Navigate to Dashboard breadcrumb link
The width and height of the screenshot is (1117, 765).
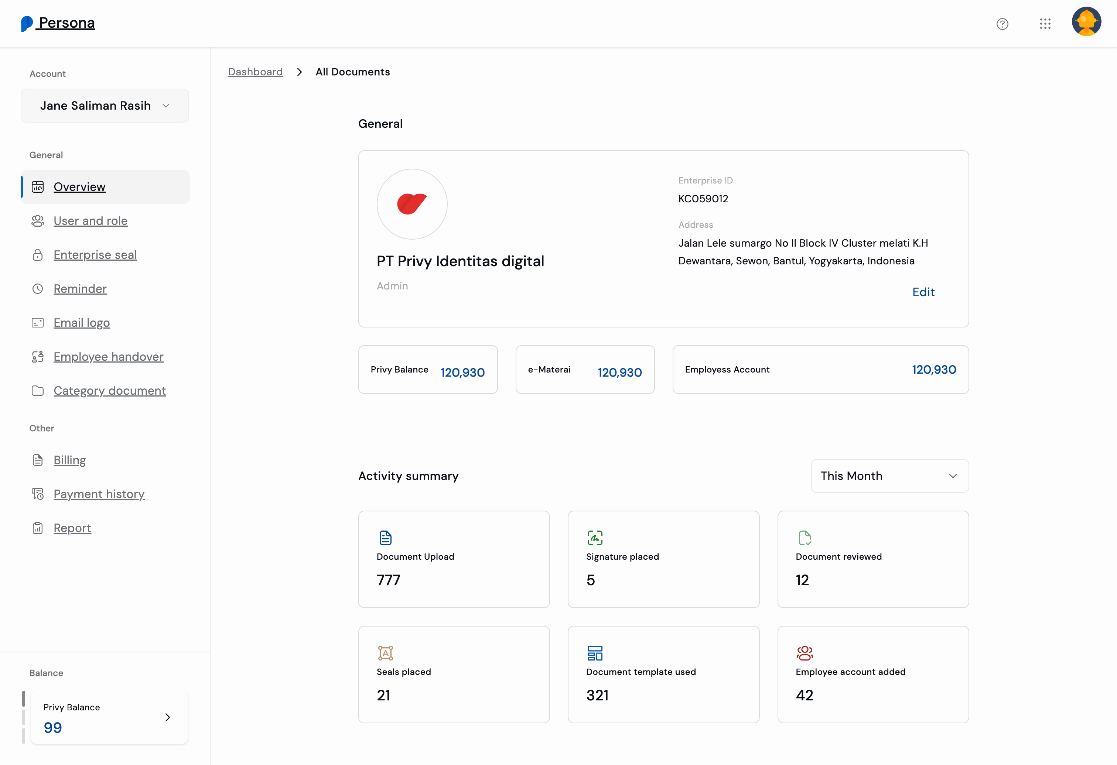click(x=255, y=72)
